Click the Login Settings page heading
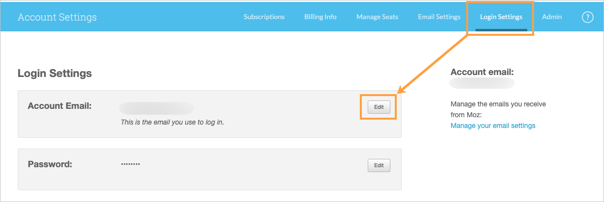The height and width of the screenshot is (202, 604). point(55,74)
